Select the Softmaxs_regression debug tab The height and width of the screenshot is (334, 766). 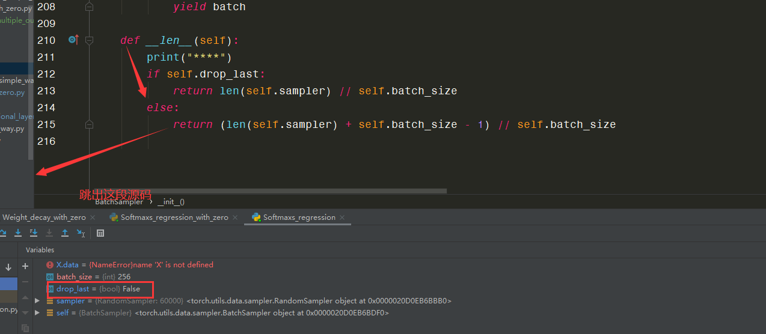pyautogui.click(x=299, y=217)
